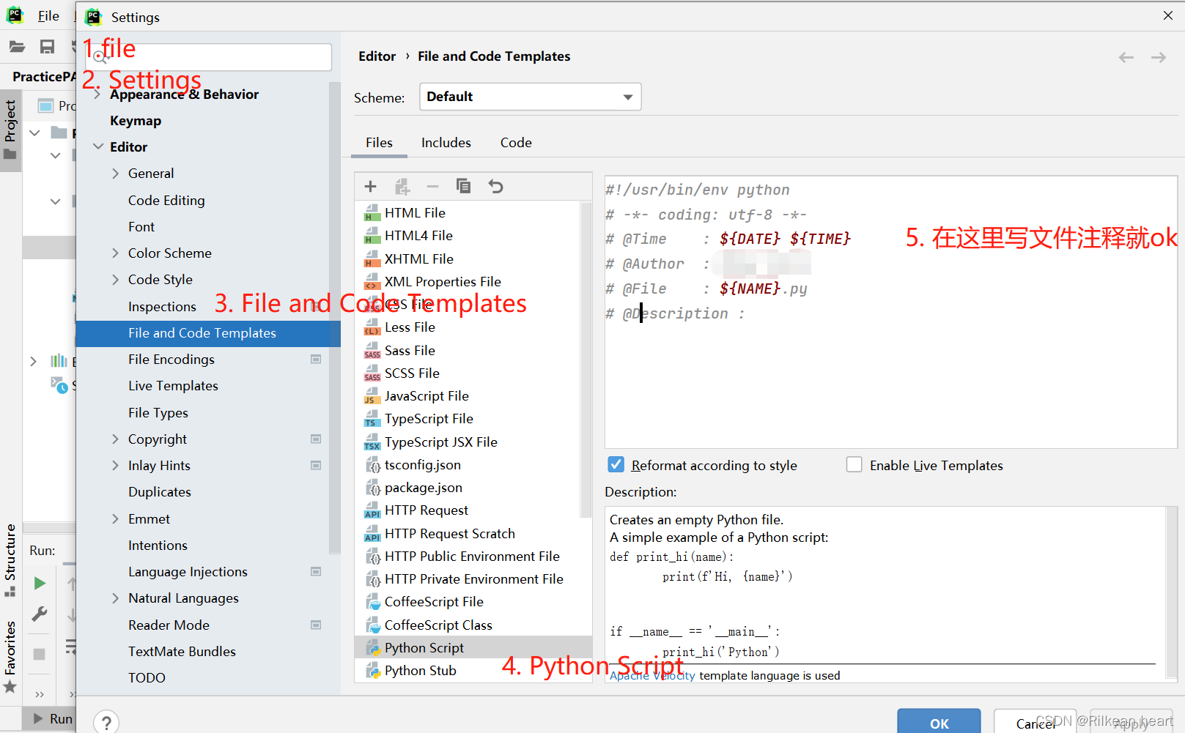1185x733 pixels.
Task: Open the Structure tool window tab
Action: (10, 560)
